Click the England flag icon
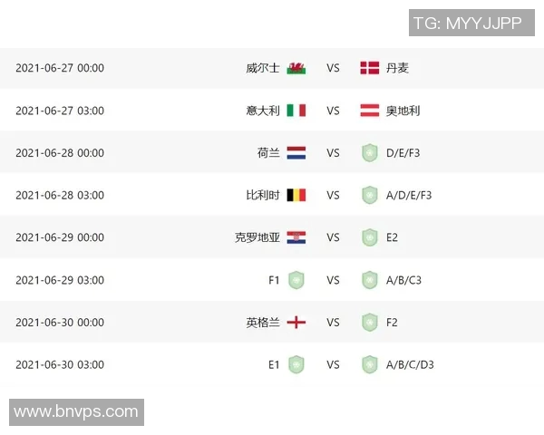Image resolution: width=544 pixels, height=435 pixels. (x=296, y=322)
